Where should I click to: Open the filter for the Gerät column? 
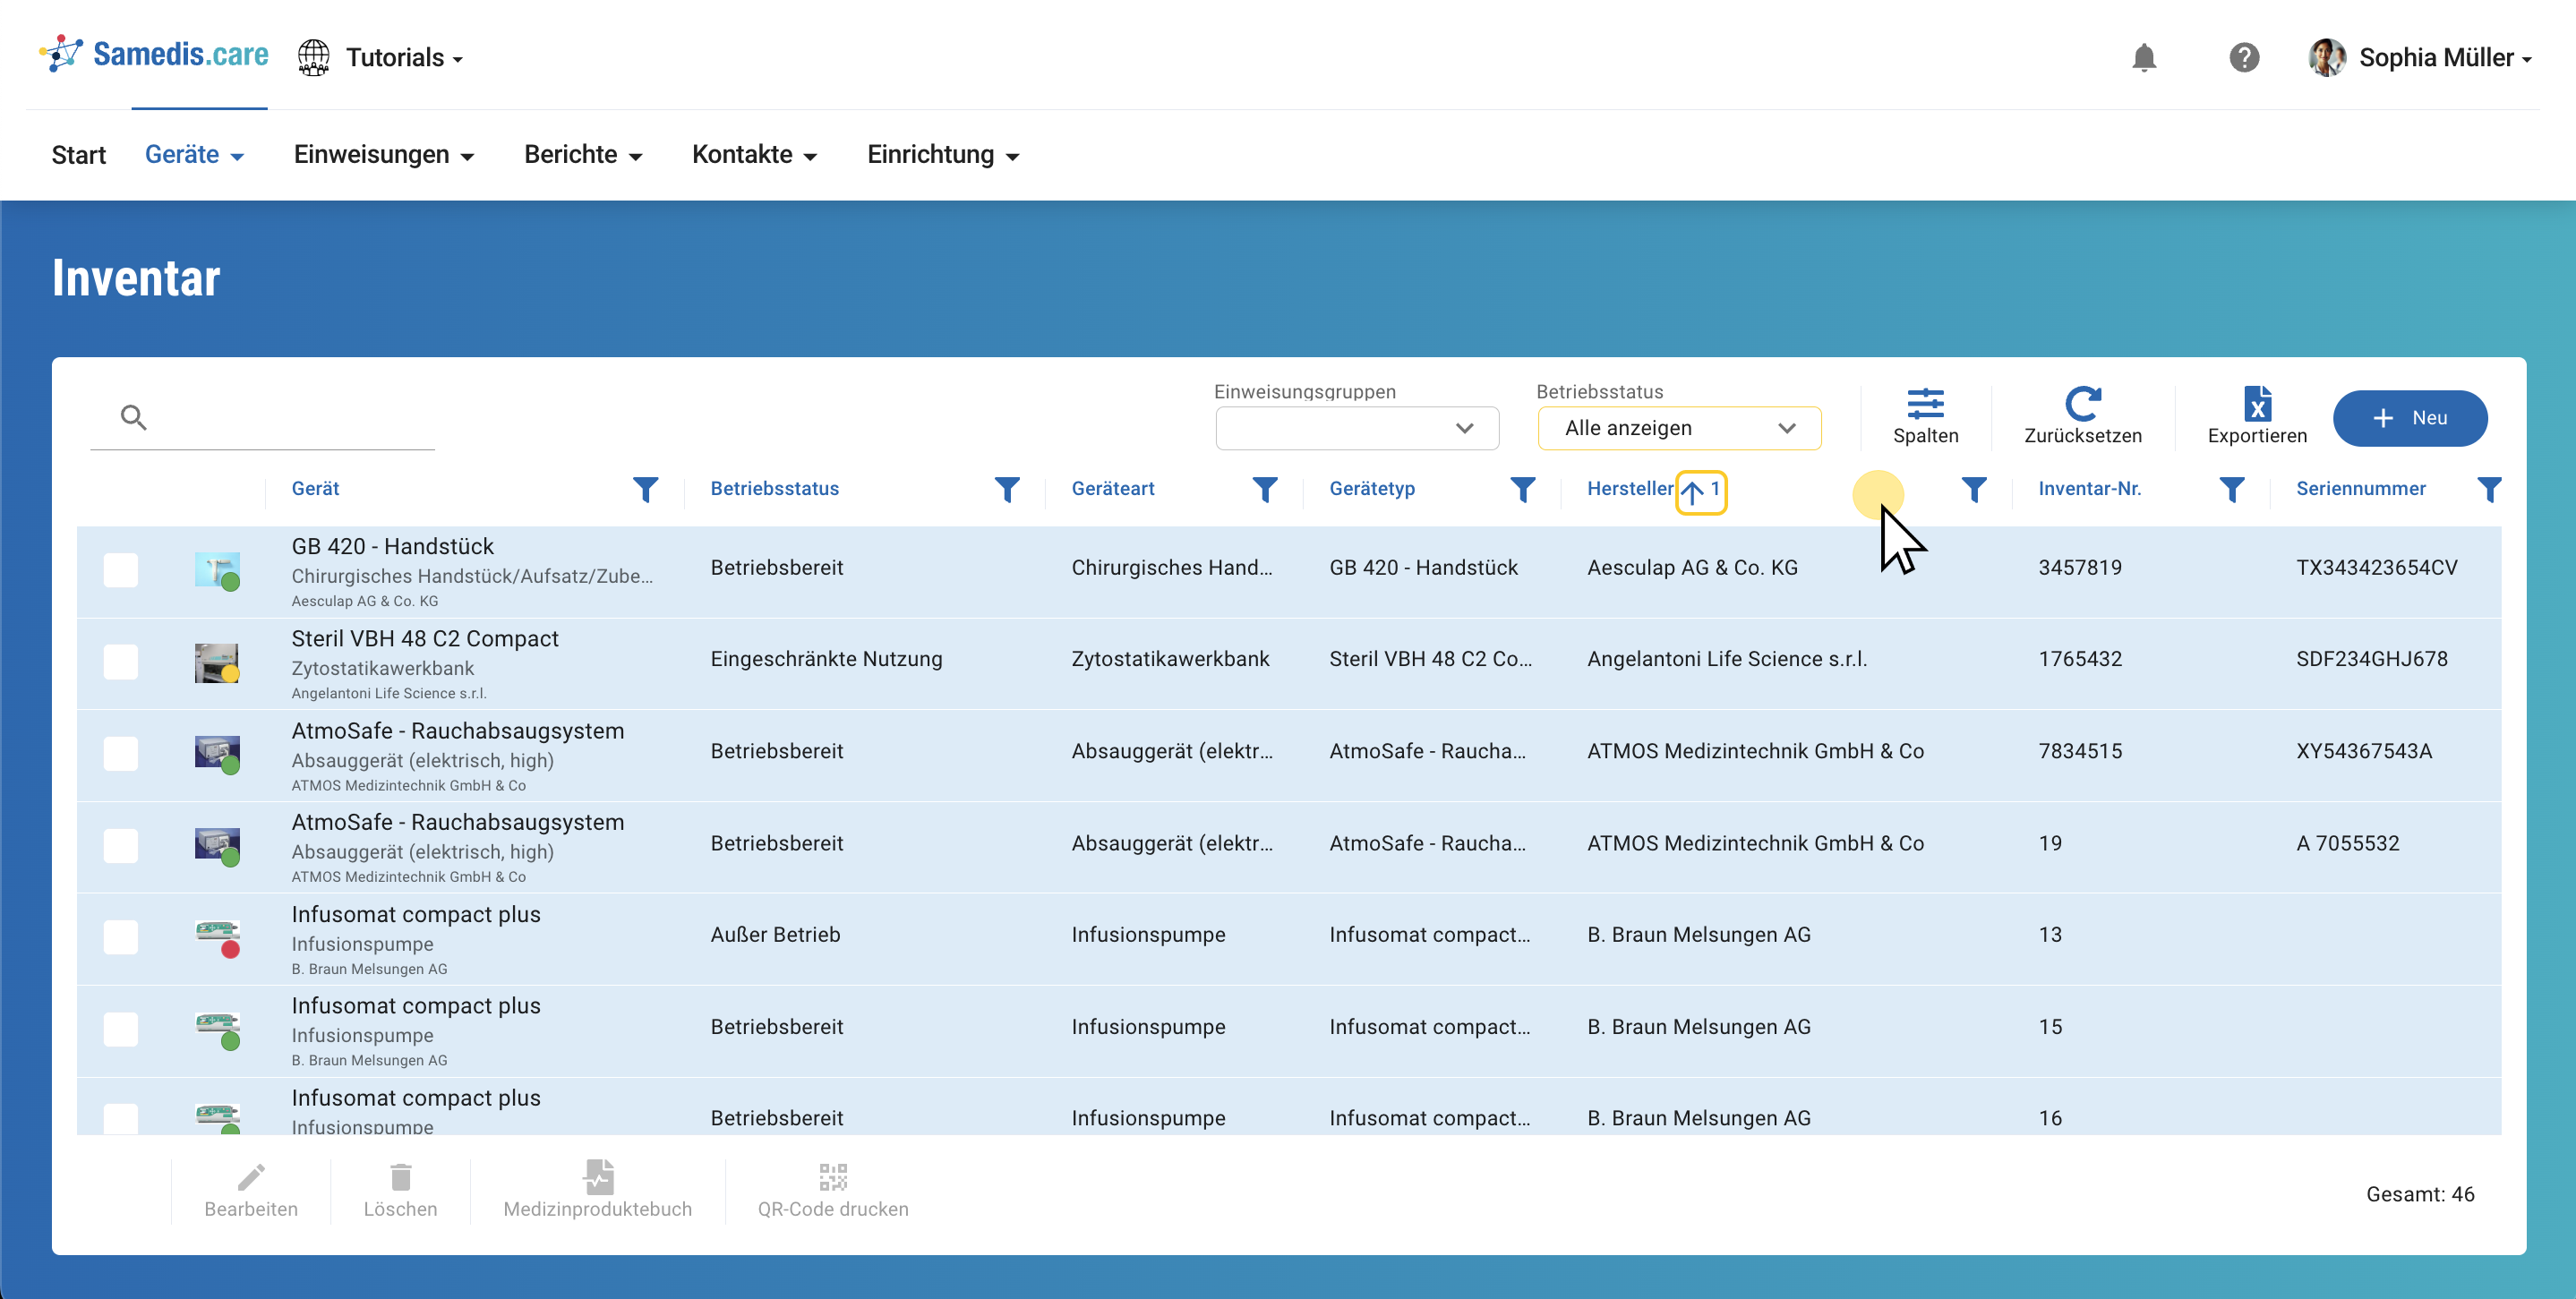click(645, 489)
